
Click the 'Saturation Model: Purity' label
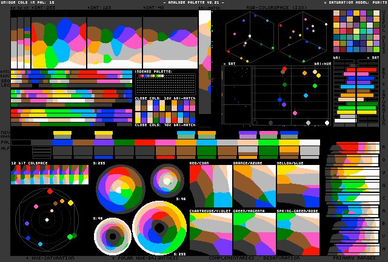355,2
